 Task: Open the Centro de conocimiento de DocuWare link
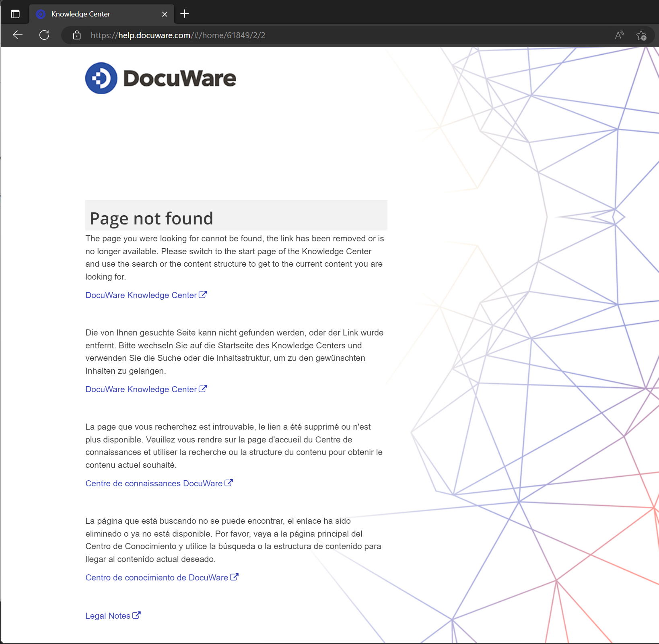157,578
